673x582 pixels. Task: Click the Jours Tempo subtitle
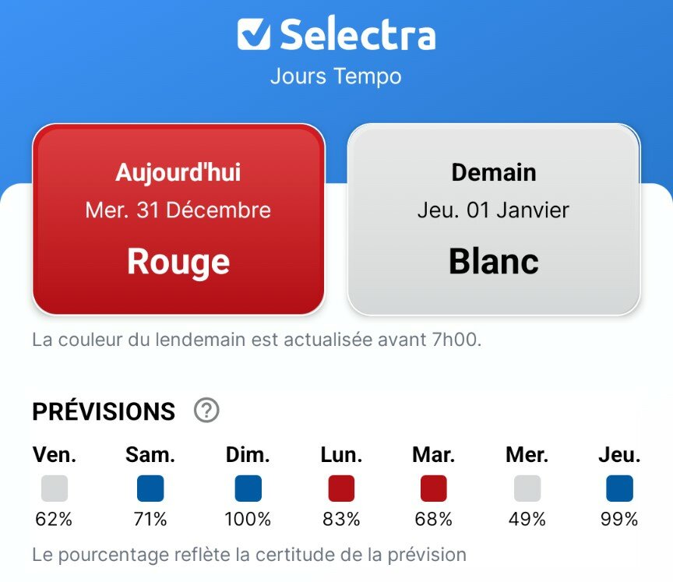pos(336,76)
